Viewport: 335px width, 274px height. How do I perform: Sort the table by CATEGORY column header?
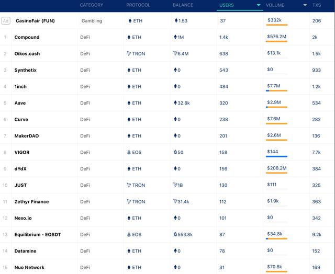[x=91, y=5]
